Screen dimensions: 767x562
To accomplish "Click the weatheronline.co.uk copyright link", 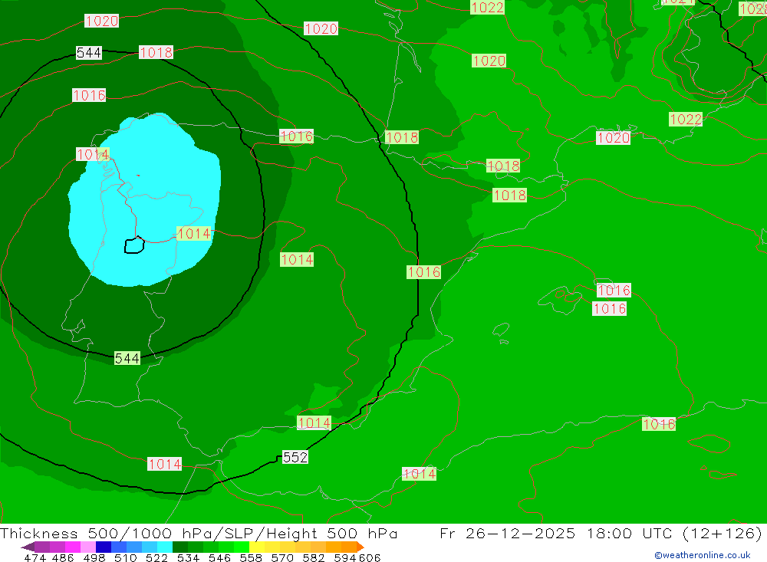I will [x=703, y=555].
